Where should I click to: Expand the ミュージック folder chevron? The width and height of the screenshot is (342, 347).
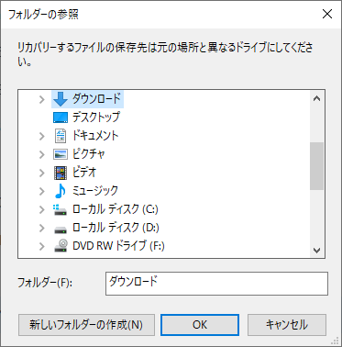42,191
